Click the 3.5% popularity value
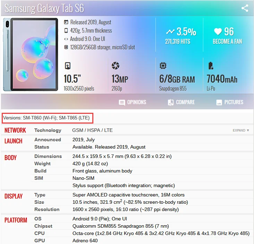Image resolution: width=254 pixels, height=244 pixels. point(186,32)
